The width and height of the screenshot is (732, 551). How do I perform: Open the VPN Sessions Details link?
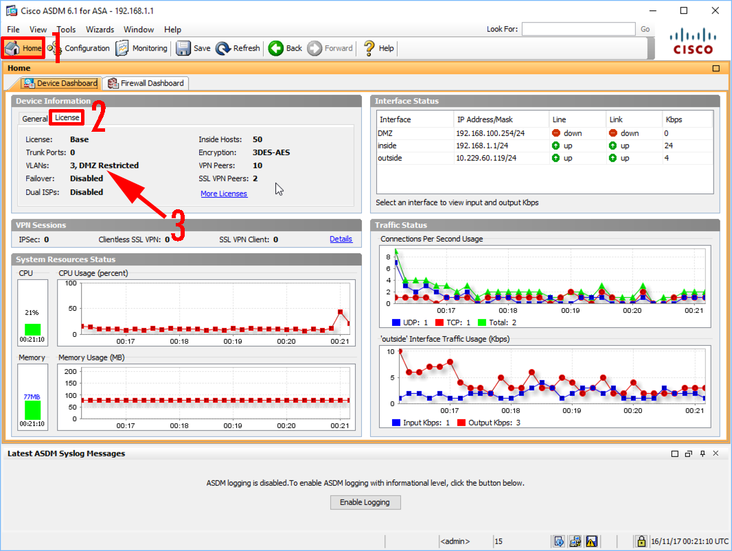tap(341, 239)
